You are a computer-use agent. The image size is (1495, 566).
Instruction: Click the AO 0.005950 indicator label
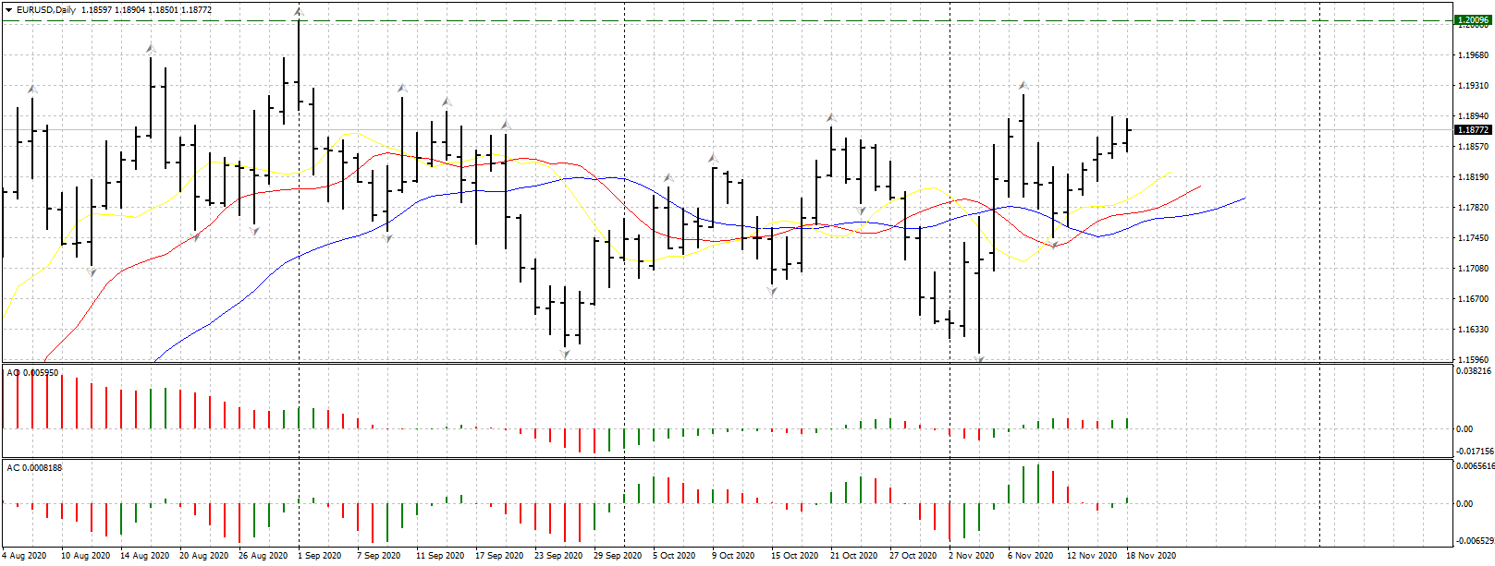click(33, 373)
